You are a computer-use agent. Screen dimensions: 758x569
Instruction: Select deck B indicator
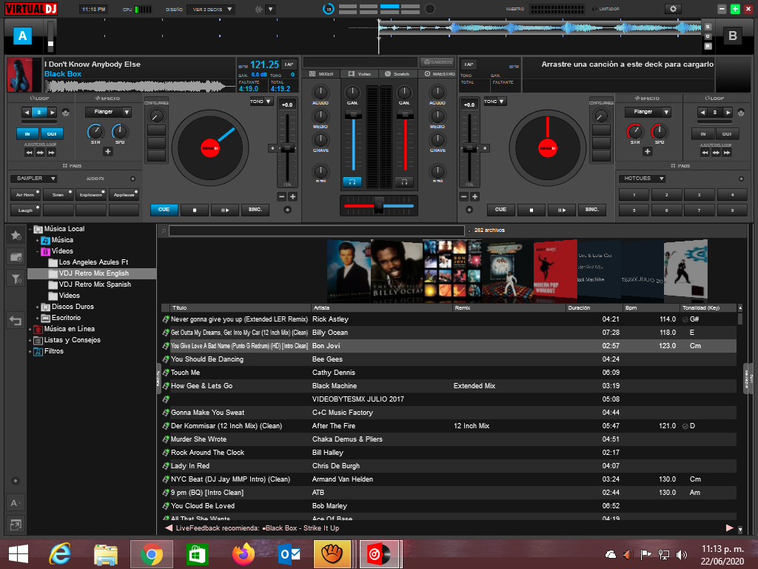tap(732, 36)
